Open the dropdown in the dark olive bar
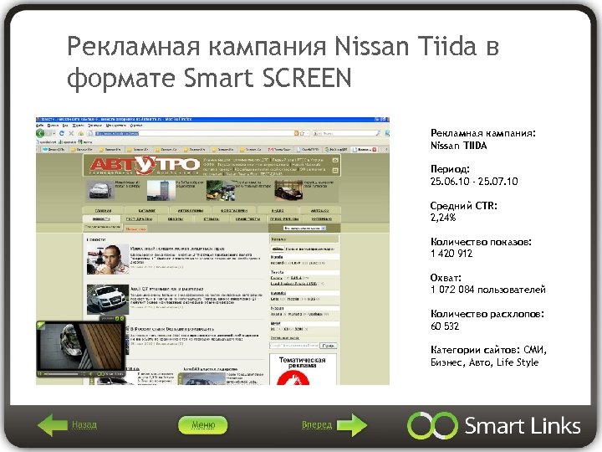Image resolution: width=602 pixels, height=452 pixels. point(304,229)
